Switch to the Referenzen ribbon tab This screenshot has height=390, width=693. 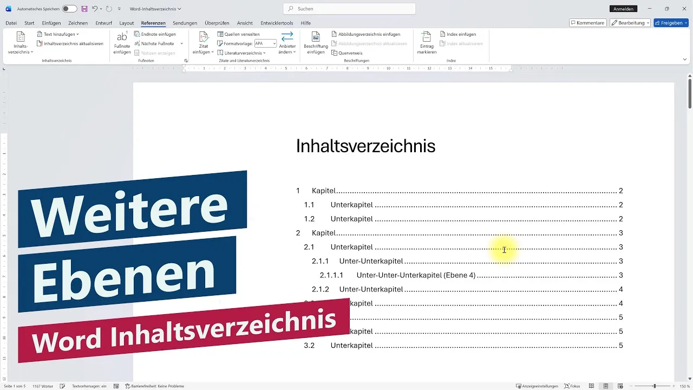point(153,23)
